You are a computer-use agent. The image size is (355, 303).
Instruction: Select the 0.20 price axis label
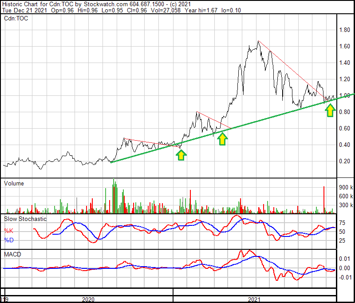344,161
